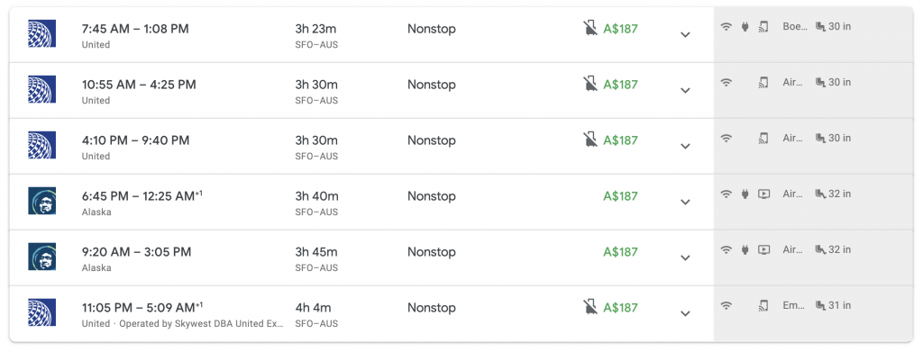Click the Nonstop label on the 4h 4m flight

(x=432, y=308)
